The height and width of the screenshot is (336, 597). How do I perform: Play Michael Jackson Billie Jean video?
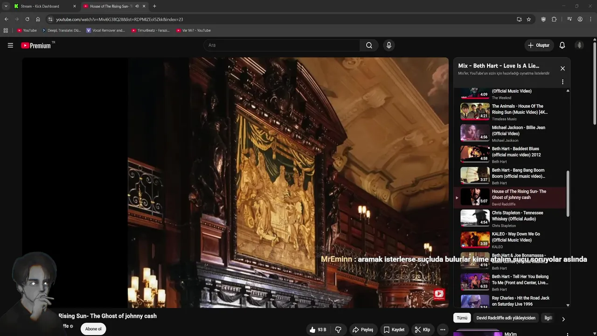(511, 133)
